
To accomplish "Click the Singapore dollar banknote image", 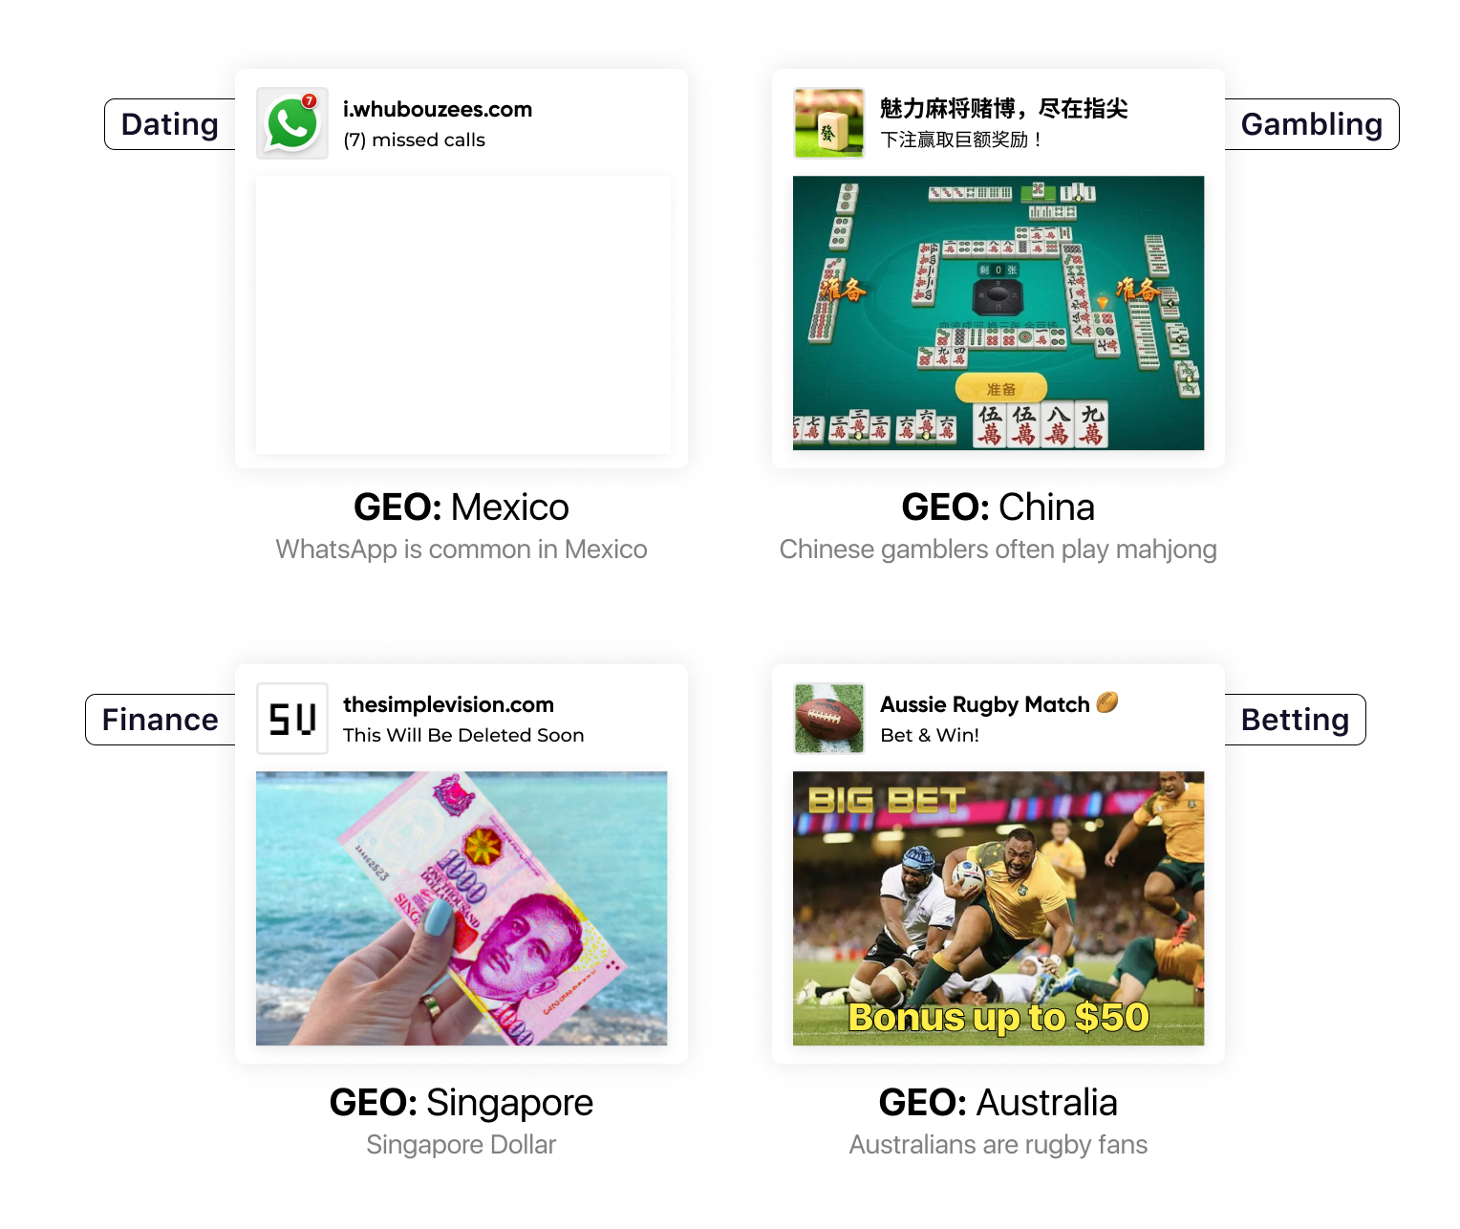I will pos(462,908).
